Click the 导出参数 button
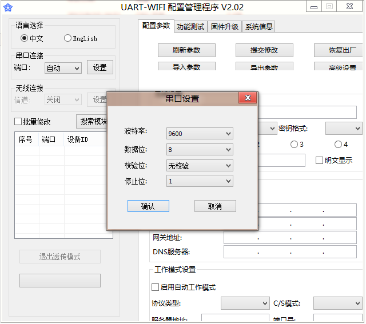The height and width of the screenshot is (324, 366). pyautogui.click(x=264, y=66)
